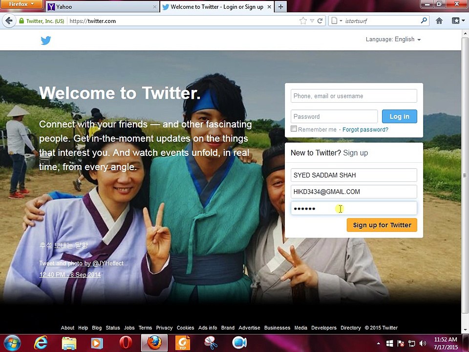Image resolution: width=469 pixels, height=352 pixels.
Task: Click the Phone, email or username field
Action: pos(354,96)
